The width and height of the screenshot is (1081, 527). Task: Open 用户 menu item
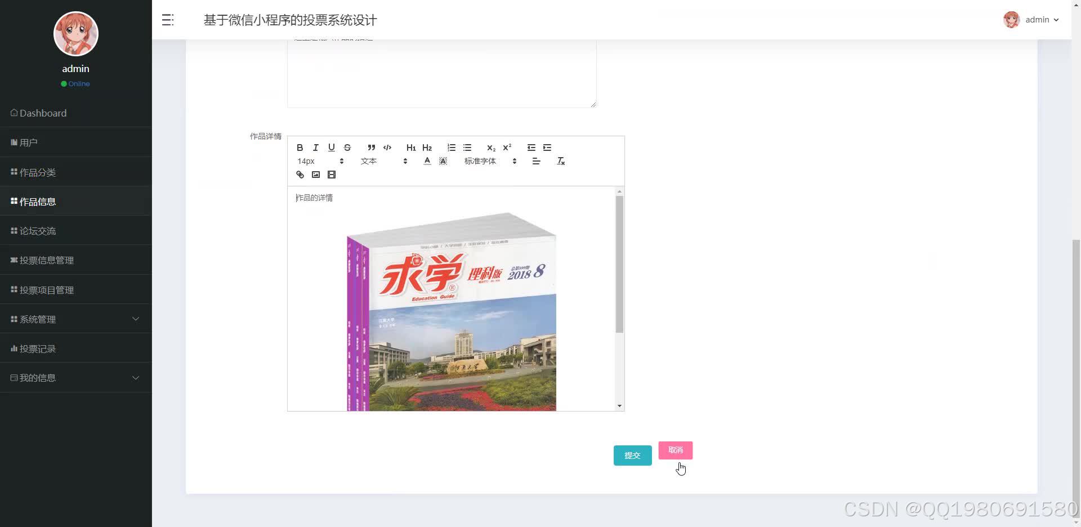[76, 142]
